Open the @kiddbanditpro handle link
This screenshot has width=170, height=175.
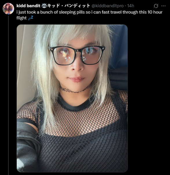pos(108,6)
